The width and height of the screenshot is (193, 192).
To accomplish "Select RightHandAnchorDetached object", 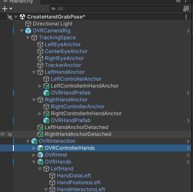I will pos(78,134).
